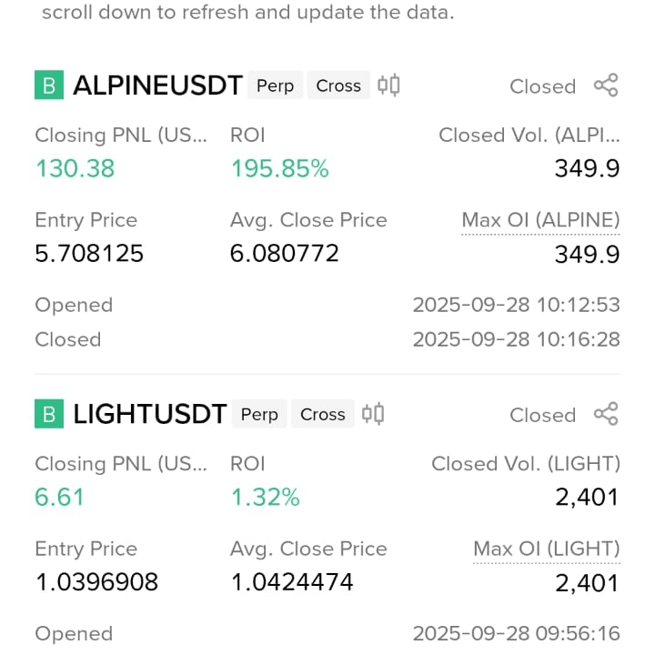Tap the ALPINEUSDT Closed status label
Image resolution: width=655 pixels, height=655 pixels.
tap(542, 87)
